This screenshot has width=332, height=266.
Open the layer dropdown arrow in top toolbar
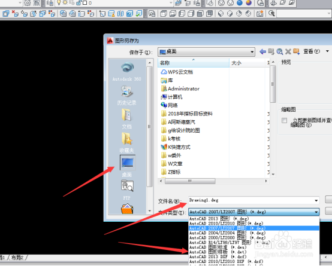tap(171, 3)
